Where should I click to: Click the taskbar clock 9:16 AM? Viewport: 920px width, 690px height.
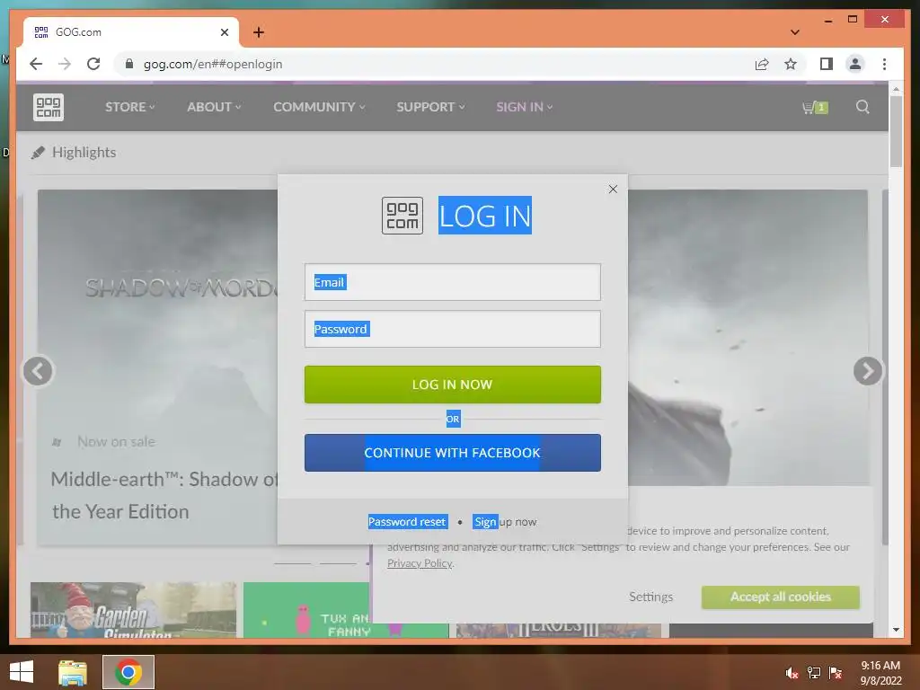coord(880,666)
